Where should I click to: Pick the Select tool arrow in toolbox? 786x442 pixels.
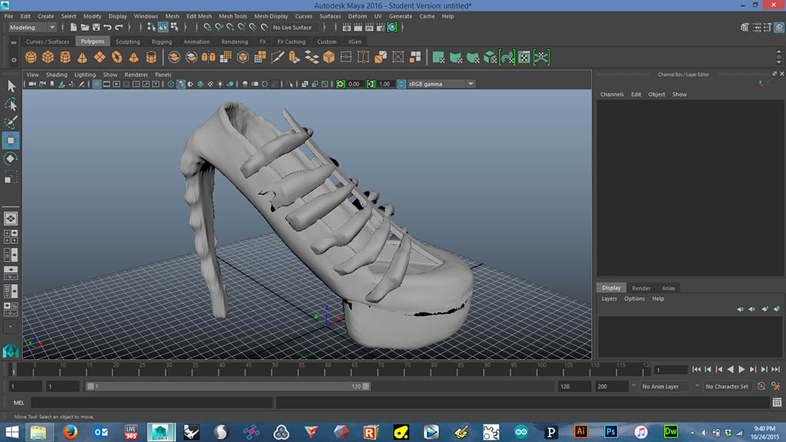[x=12, y=85]
